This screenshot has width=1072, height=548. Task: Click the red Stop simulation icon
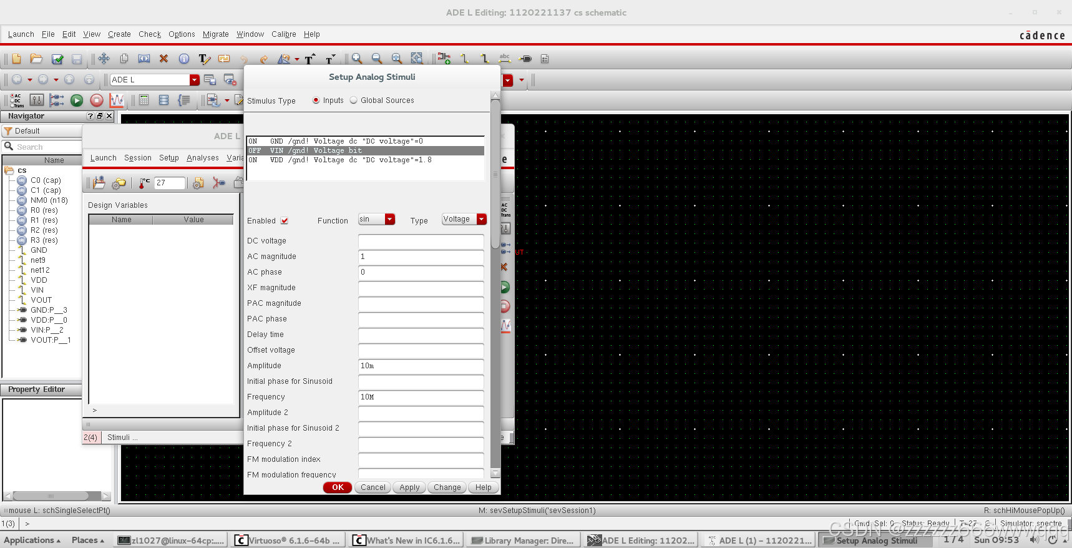coord(97,100)
